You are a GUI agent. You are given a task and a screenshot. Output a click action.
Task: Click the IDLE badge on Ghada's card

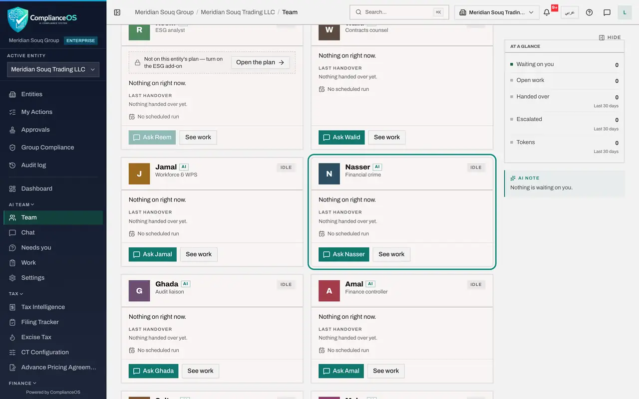(286, 284)
